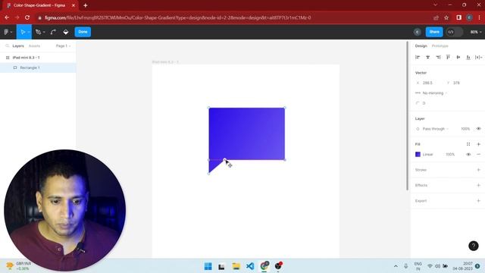485x273 pixels.
Task: Open the 80% zoom dropdown
Action: pos(476,32)
